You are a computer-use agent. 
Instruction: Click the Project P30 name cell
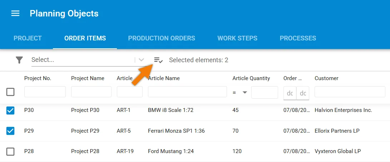coord(85,110)
